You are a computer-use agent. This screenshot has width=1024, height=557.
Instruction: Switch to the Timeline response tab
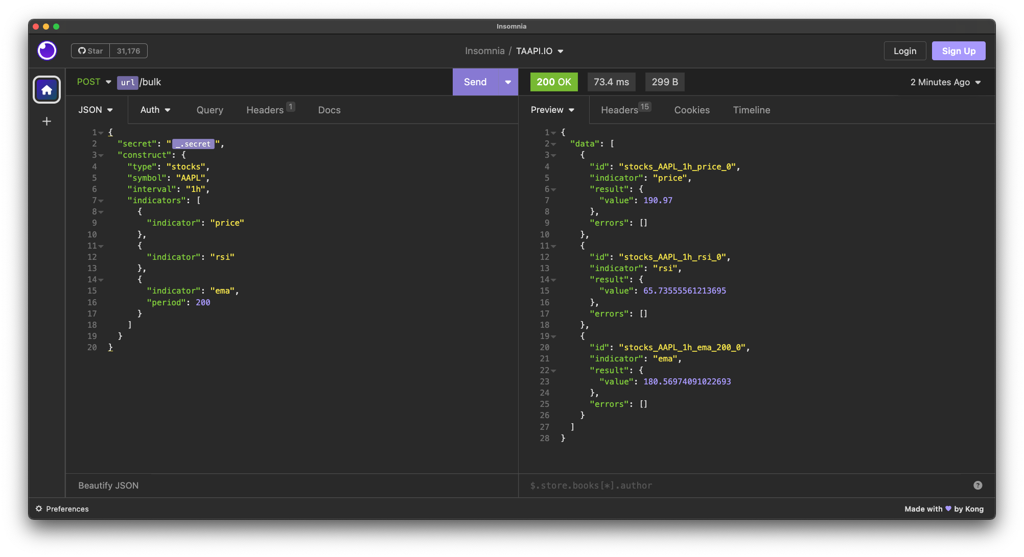click(751, 109)
